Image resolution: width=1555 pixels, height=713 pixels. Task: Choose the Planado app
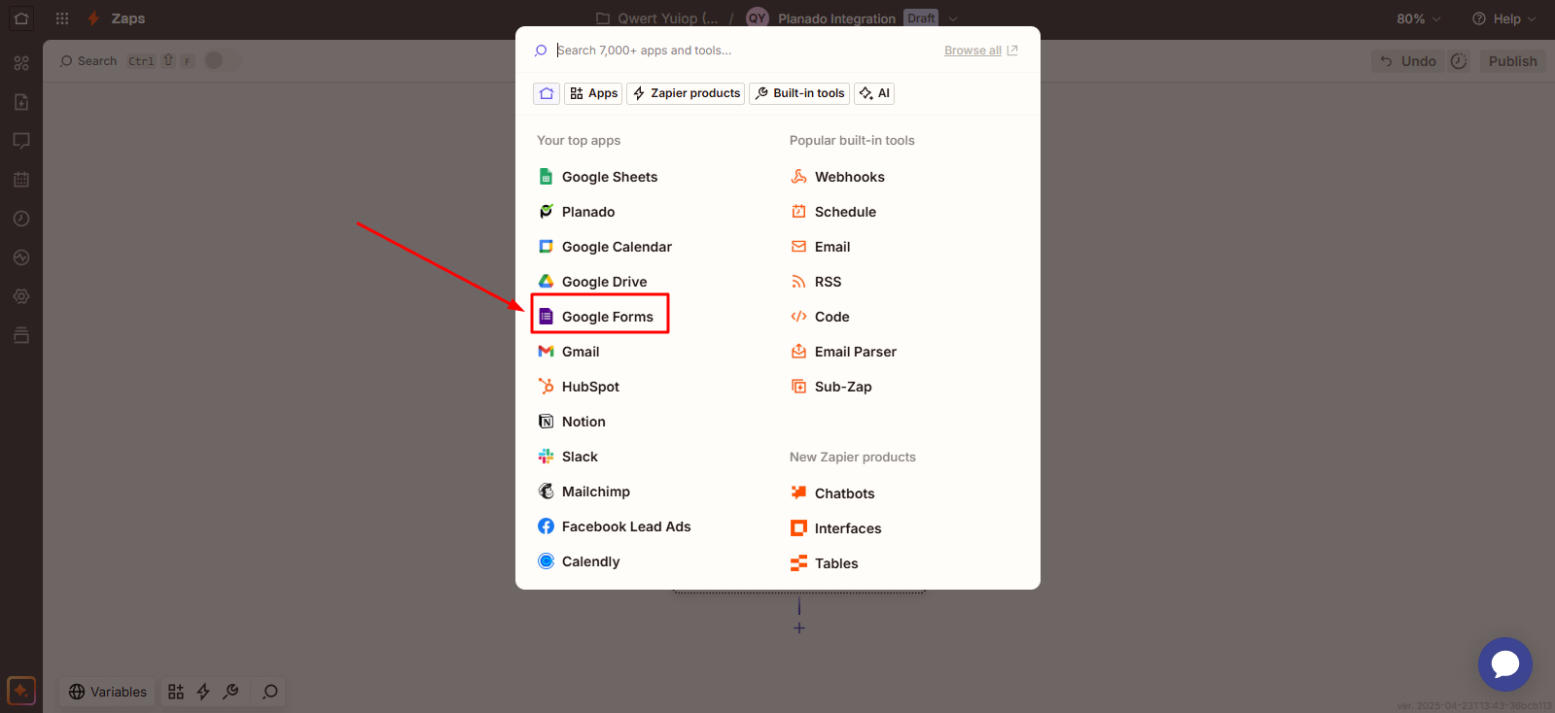click(x=577, y=212)
